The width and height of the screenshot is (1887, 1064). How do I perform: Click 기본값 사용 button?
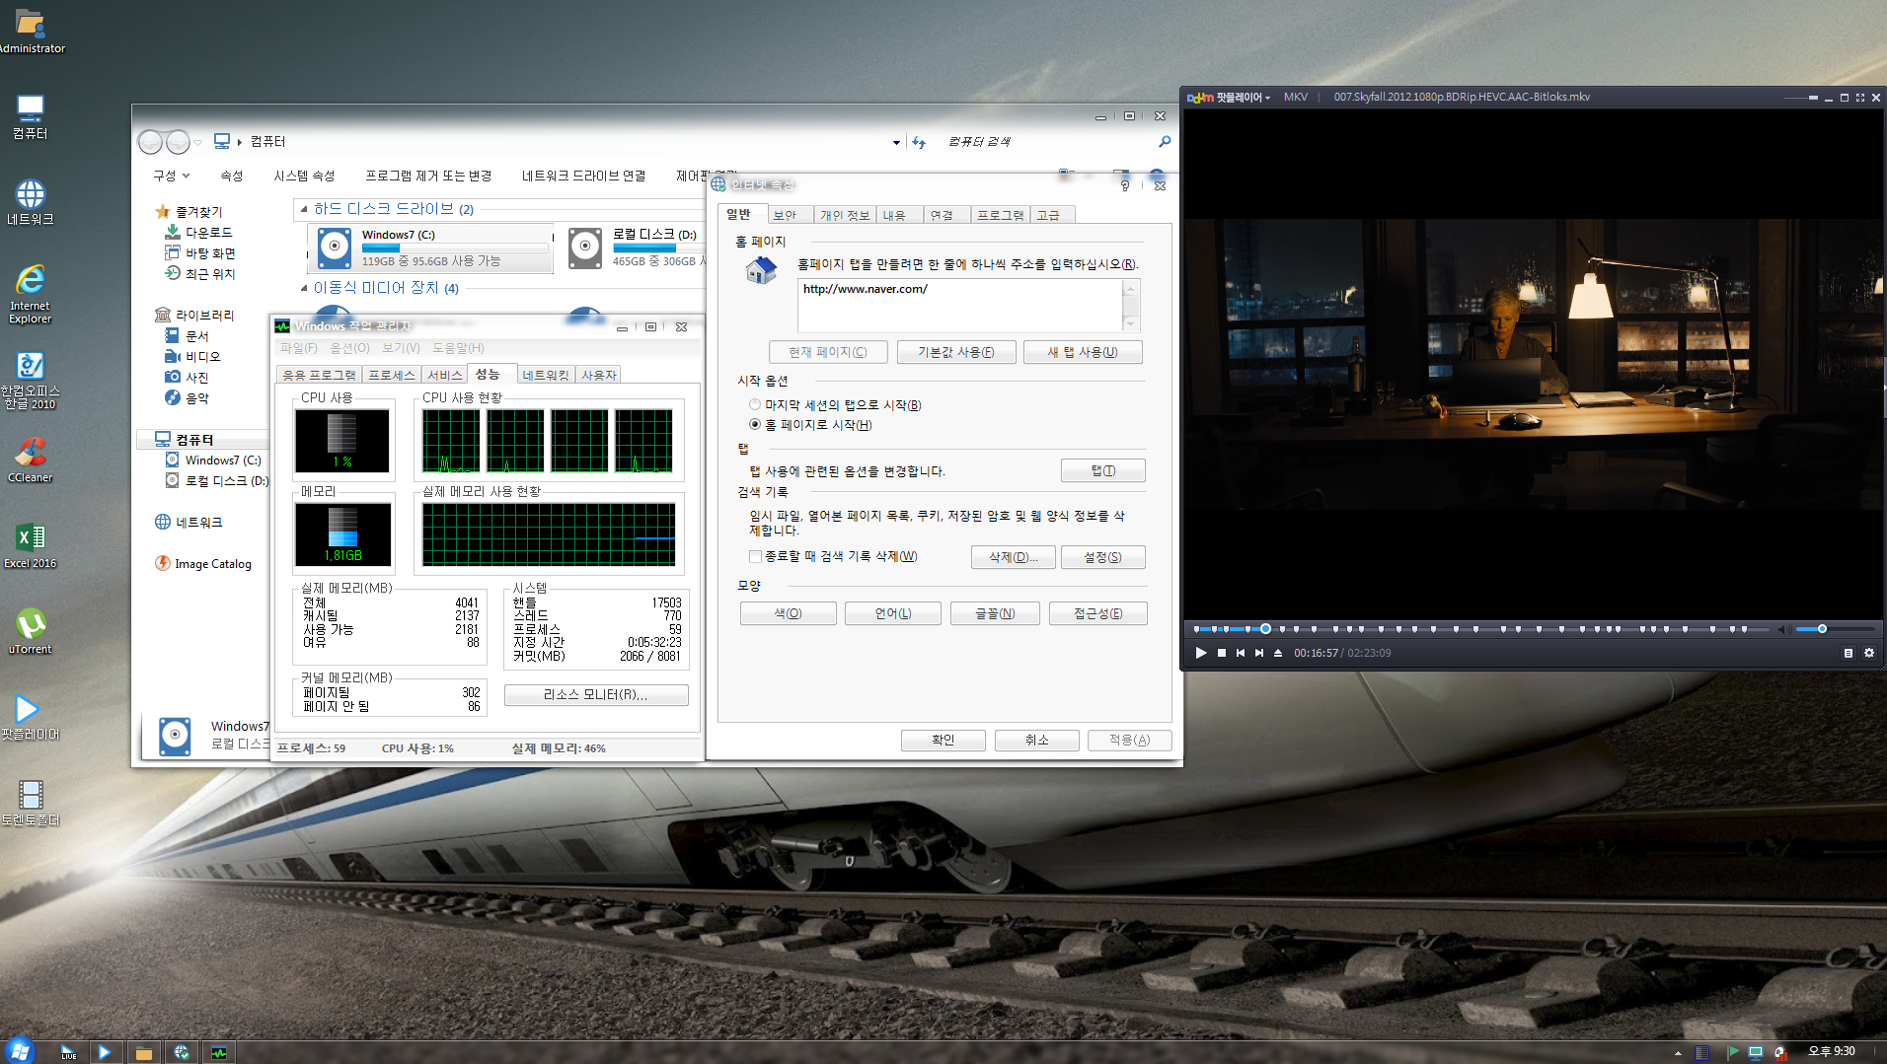click(956, 352)
